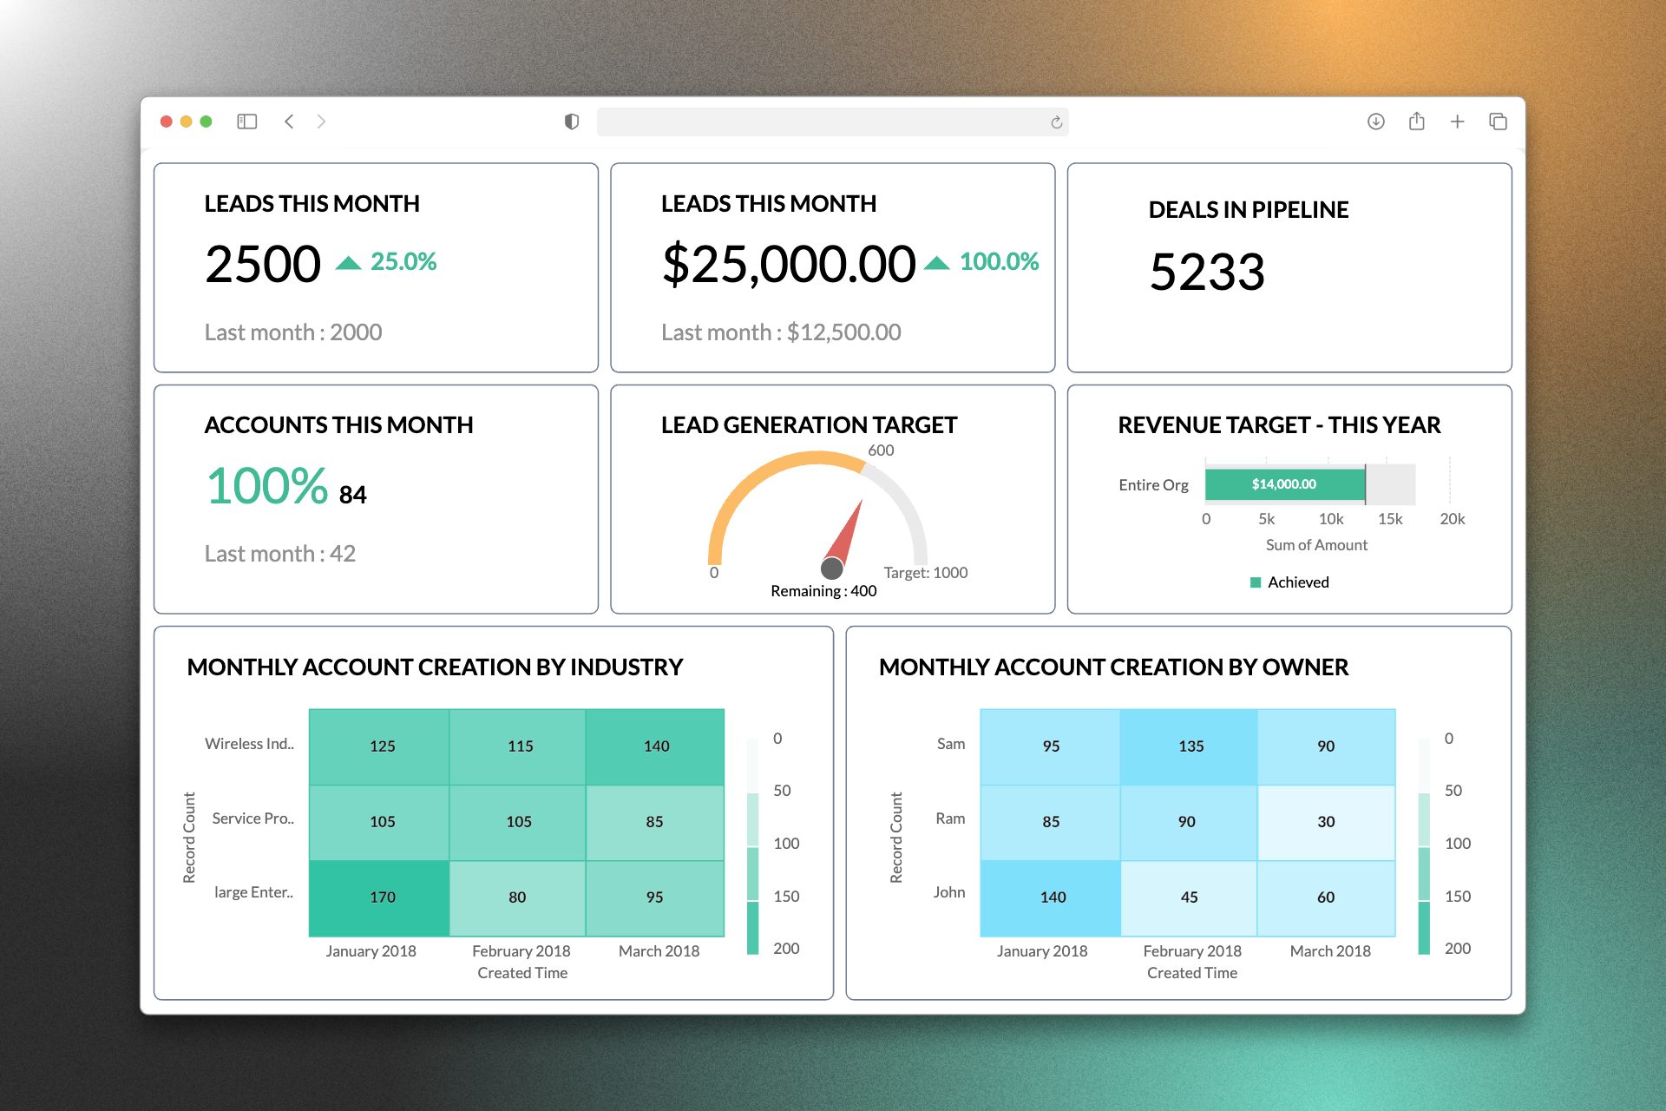Select the 2500 leads value
Viewport: 1666px width, 1111px height.
click(263, 264)
